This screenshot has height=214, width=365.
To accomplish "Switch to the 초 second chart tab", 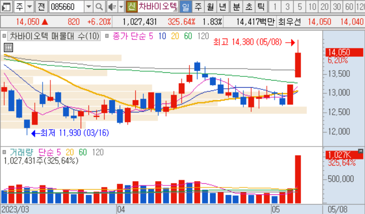I will (x=249, y=7).
